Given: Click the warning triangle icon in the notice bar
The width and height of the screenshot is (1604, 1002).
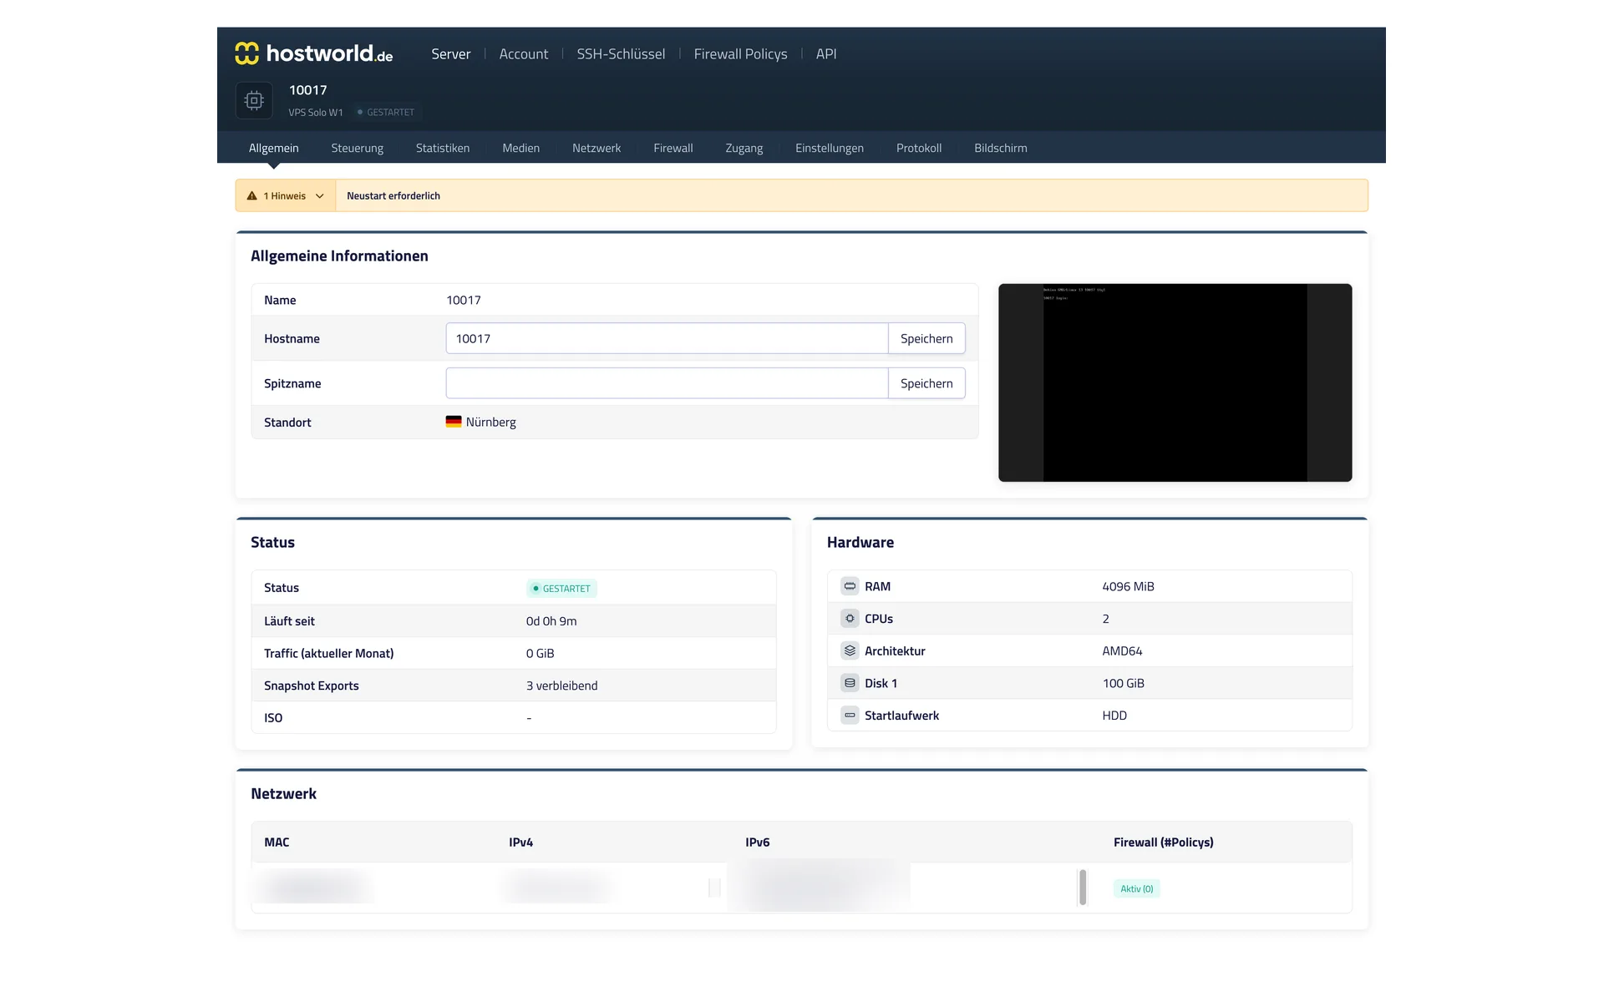Looking at the screenshot, I should 251,196.
